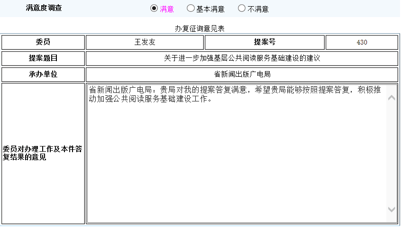This screenshot has height=228, width=401.
Task: Click the 委员 header cell
Action: 43,42
